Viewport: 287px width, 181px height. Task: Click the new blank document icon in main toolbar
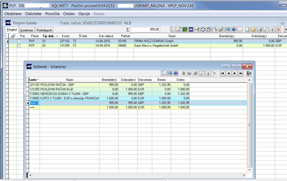point(247,29)
